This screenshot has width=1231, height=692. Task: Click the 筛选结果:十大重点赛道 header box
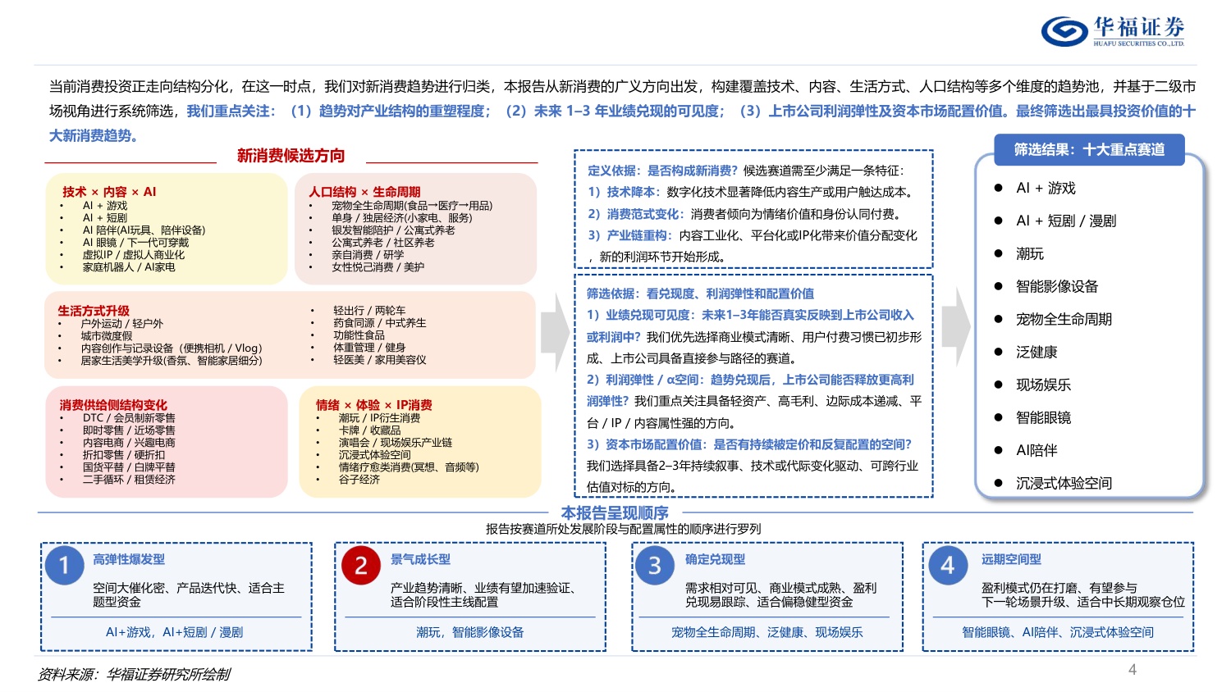(1089, 149)
